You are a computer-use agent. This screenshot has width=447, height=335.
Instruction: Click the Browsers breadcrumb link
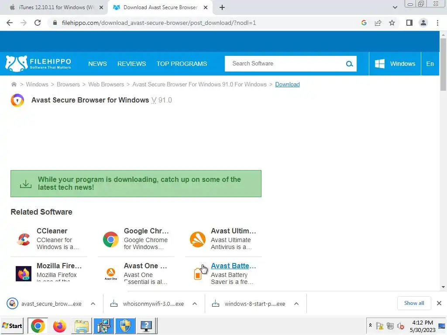coord(68,84)
